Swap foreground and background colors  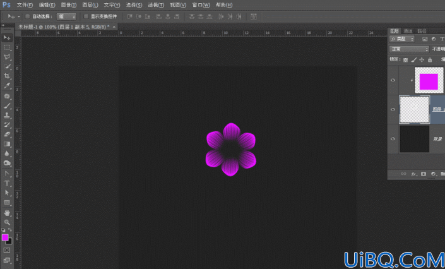[x=10, y=230]
